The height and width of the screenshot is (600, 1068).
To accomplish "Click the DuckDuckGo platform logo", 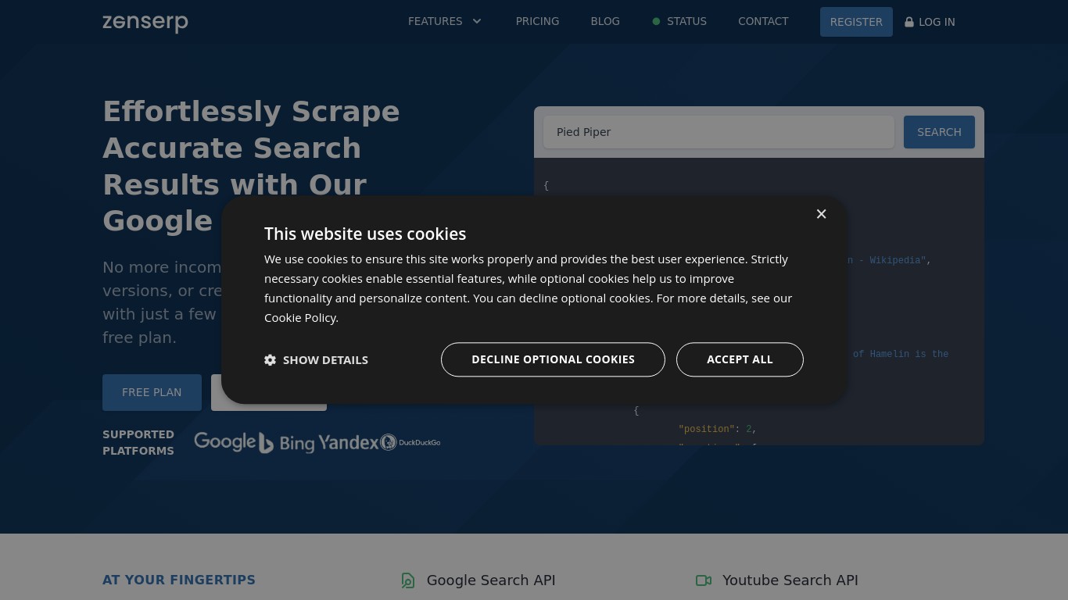I will (x=410, y=442).
